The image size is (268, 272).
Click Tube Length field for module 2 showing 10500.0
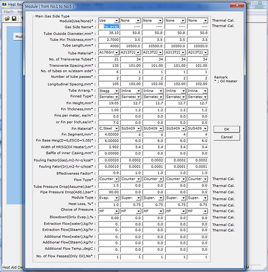pos(131,46)
